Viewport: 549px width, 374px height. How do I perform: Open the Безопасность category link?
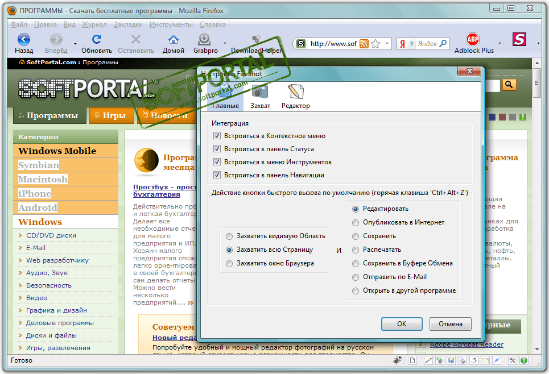pyautogui.click(x=49, y=285)
